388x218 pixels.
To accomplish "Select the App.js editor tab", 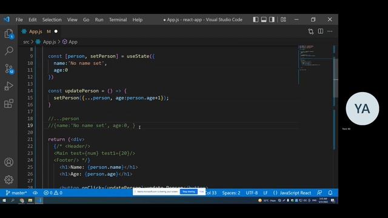I will click(39, 31).
